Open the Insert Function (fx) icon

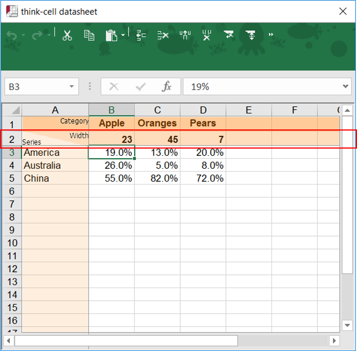[166, 86]
